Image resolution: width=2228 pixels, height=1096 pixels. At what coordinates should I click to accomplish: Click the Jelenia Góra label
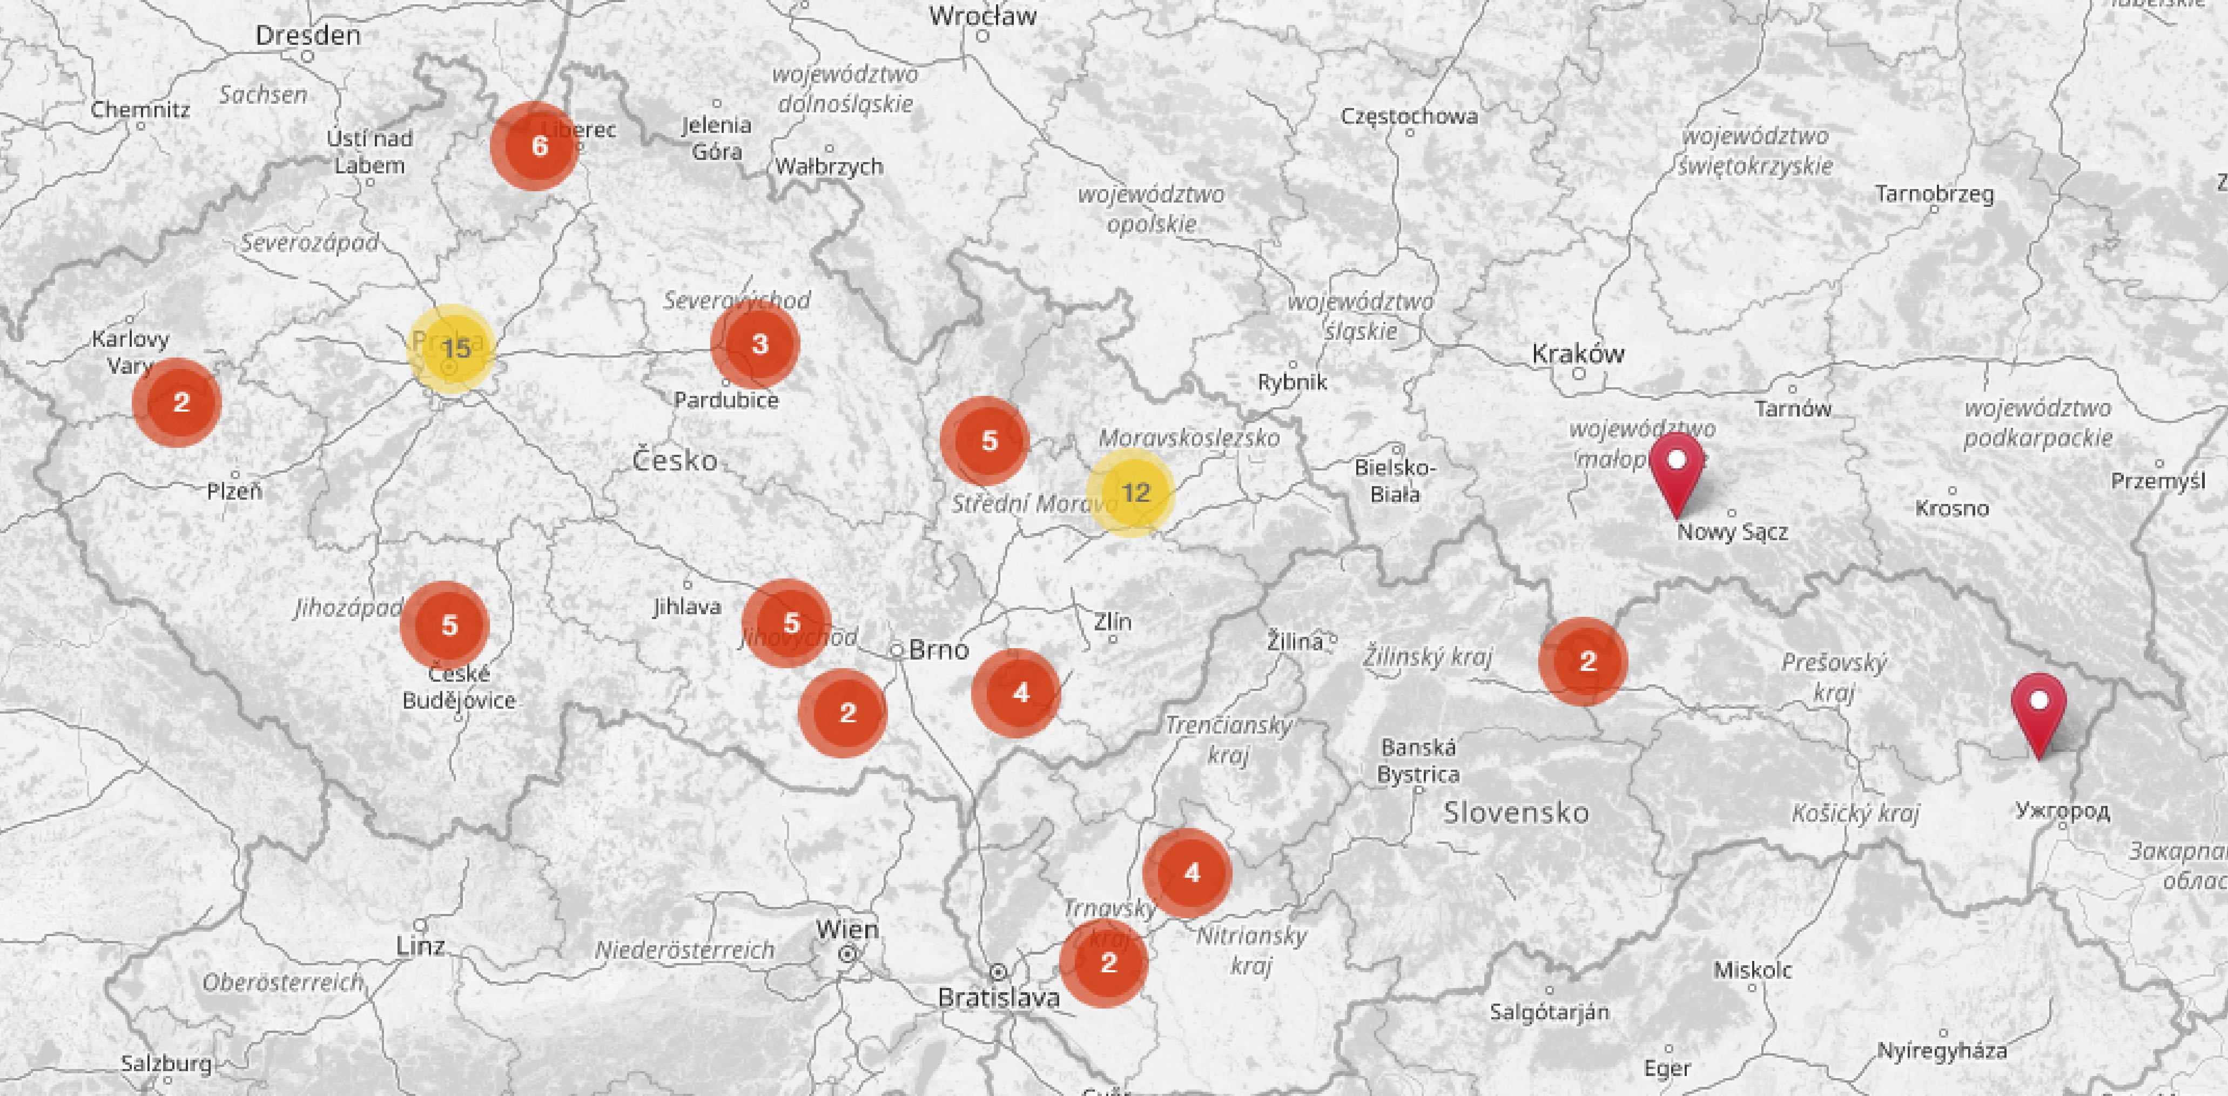pos(716,138)
